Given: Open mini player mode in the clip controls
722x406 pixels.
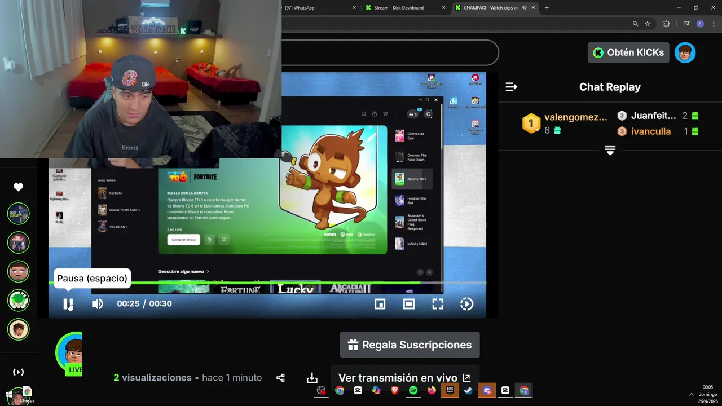Looking at the screenshot, I should point(380,304).
